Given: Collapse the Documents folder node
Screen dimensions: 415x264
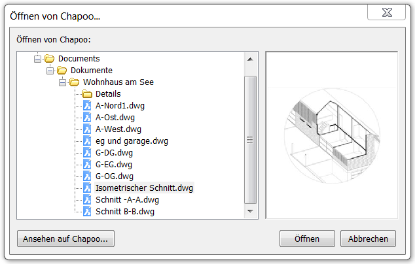Looking at the screenshot, I should click(37, 59).
